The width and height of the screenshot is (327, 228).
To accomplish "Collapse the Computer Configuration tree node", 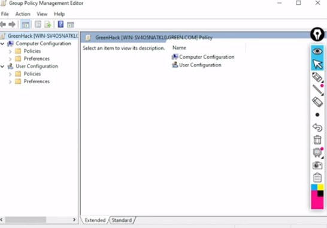I will click(2, 44).
